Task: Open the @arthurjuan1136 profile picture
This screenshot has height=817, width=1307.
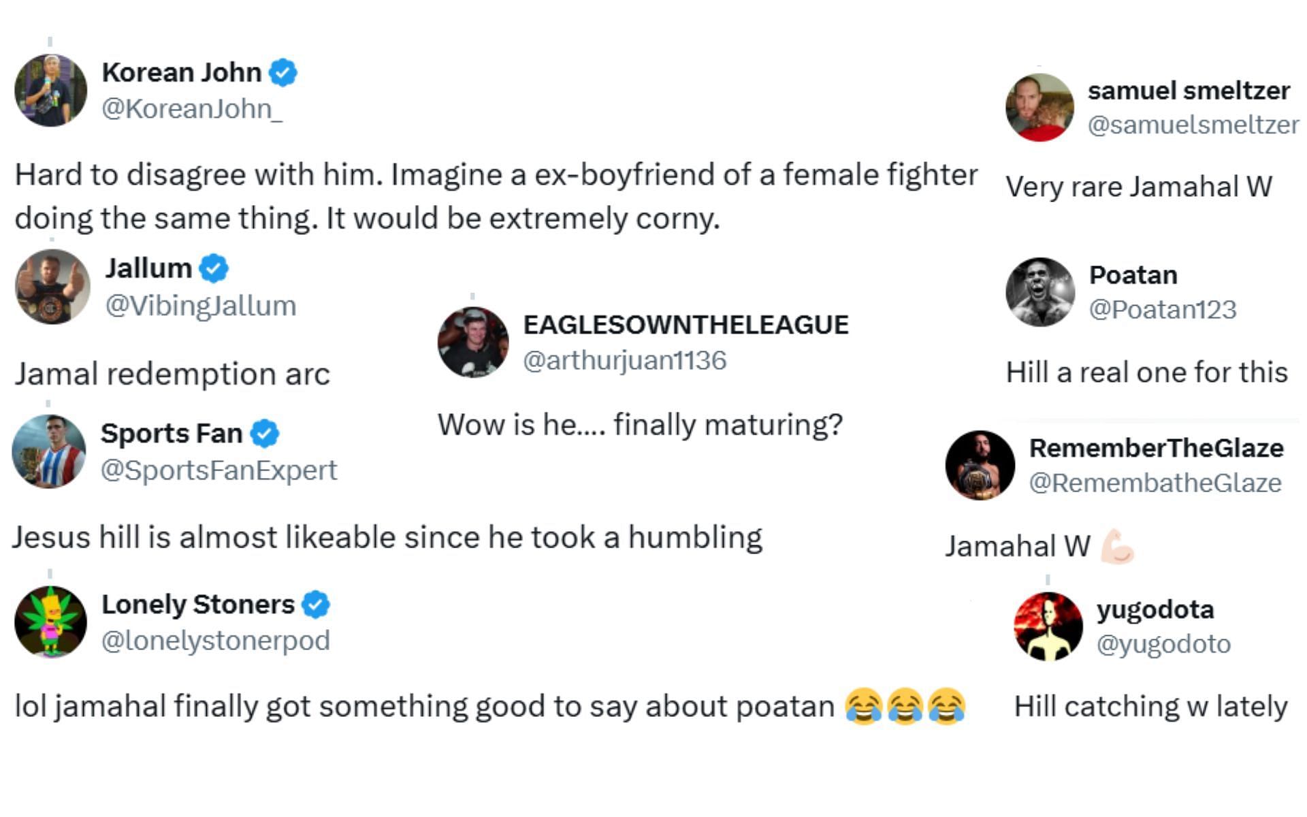Action: coord(473,342)
